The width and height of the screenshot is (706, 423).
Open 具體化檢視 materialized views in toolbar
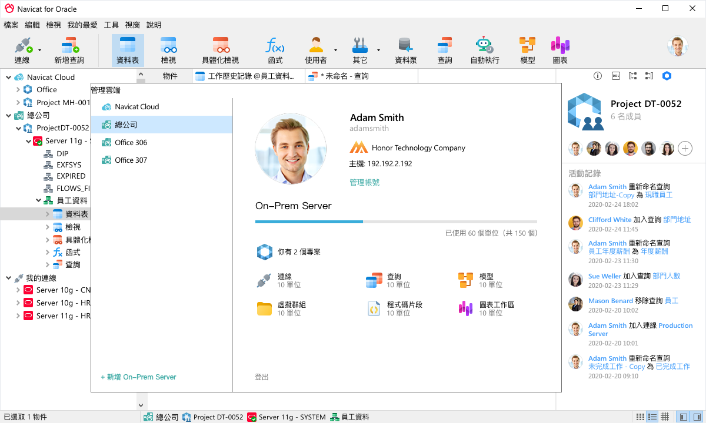[x=221, y=51]
